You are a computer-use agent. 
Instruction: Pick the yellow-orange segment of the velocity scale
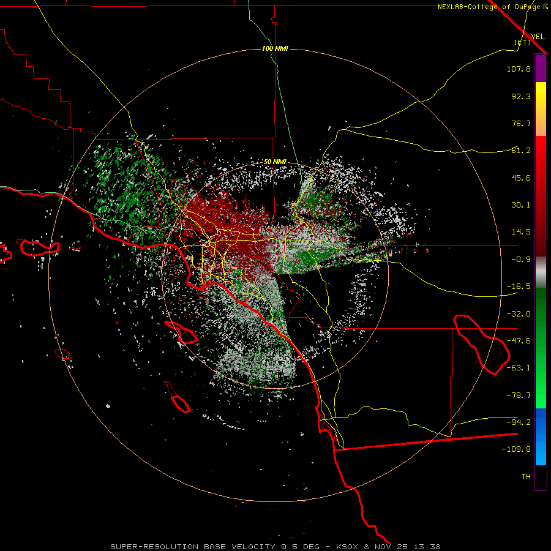[541, 109]
